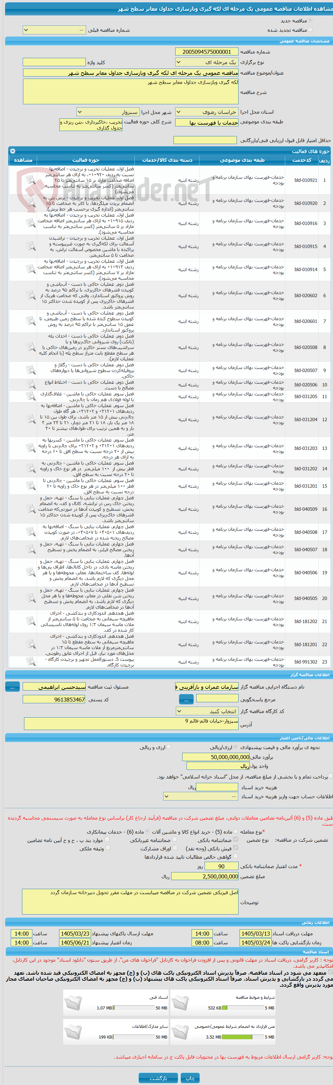Open view icon for row bld-991302
Image resolution: width=333 pixels, height=1085 pixels.
pyautogui.click(x=31, y=662)
